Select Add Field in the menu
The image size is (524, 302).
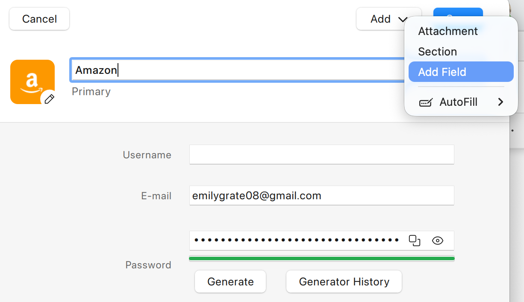(x=461, y=72)
